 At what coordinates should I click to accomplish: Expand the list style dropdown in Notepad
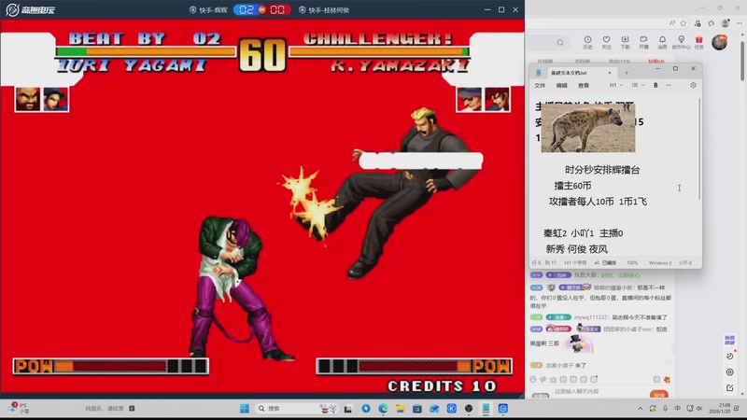pos(638,85)
